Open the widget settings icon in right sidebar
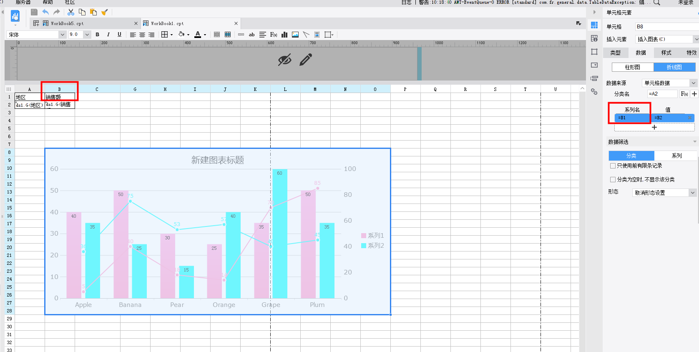 click(594, 65)
